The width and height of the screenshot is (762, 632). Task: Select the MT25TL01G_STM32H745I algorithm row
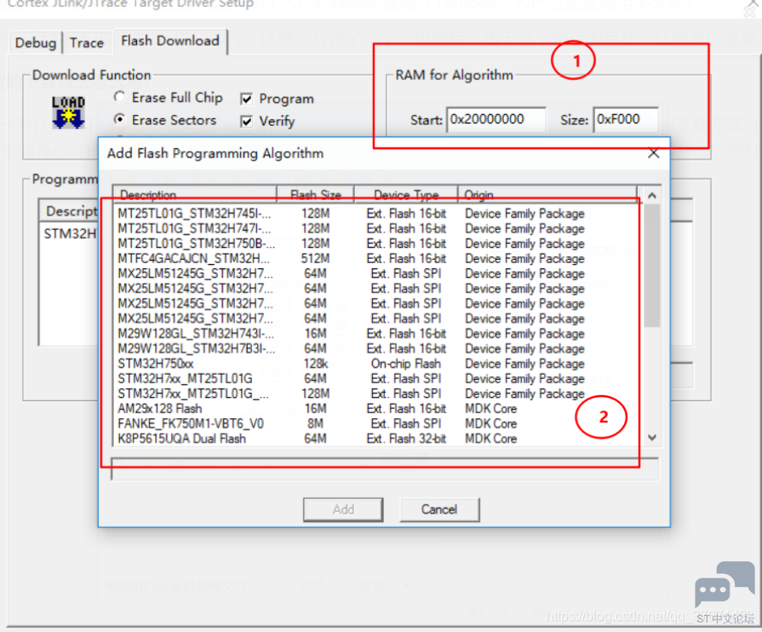click(376, 214)
